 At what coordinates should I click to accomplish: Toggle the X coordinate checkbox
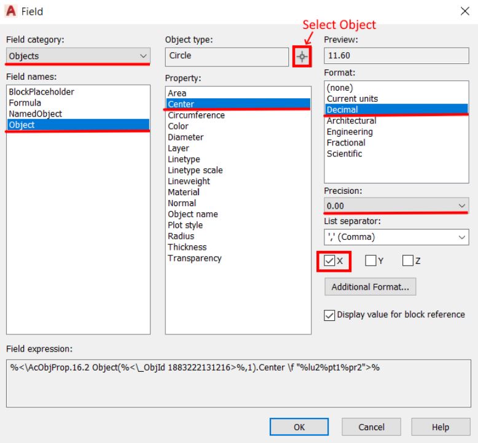(329, 261)
